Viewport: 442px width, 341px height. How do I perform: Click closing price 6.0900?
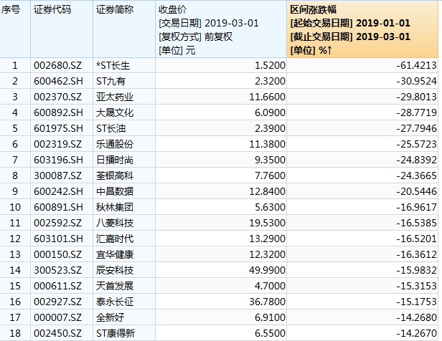click(x=221, y=112)
